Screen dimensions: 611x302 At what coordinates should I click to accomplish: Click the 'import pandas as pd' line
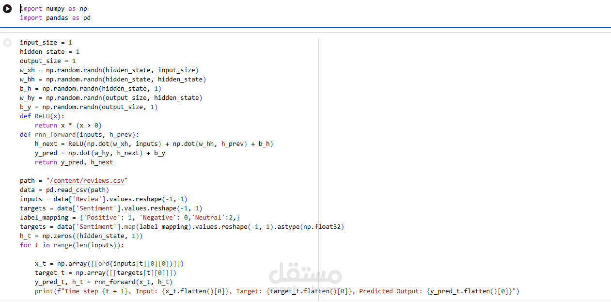(55, 18)
